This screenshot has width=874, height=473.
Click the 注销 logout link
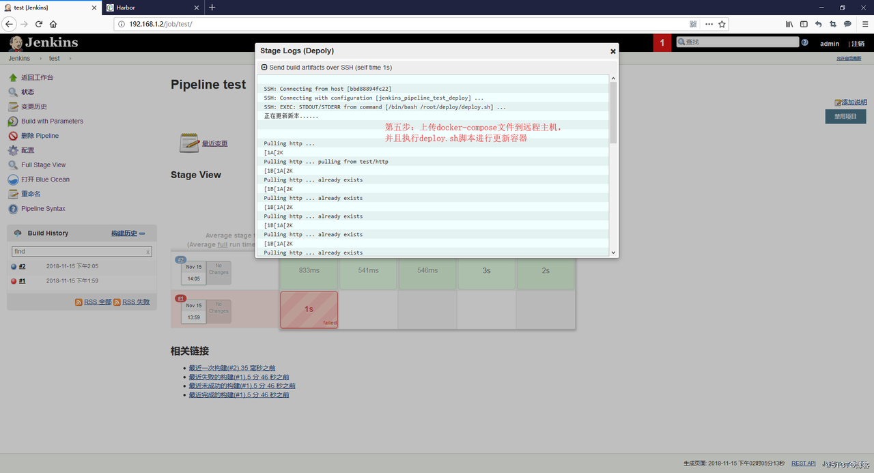858,44
